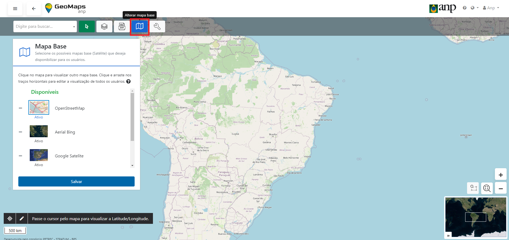This screenshot has width=509, height=240.
Task: Save with the Salvar button
Action: [x=76, y=181]
